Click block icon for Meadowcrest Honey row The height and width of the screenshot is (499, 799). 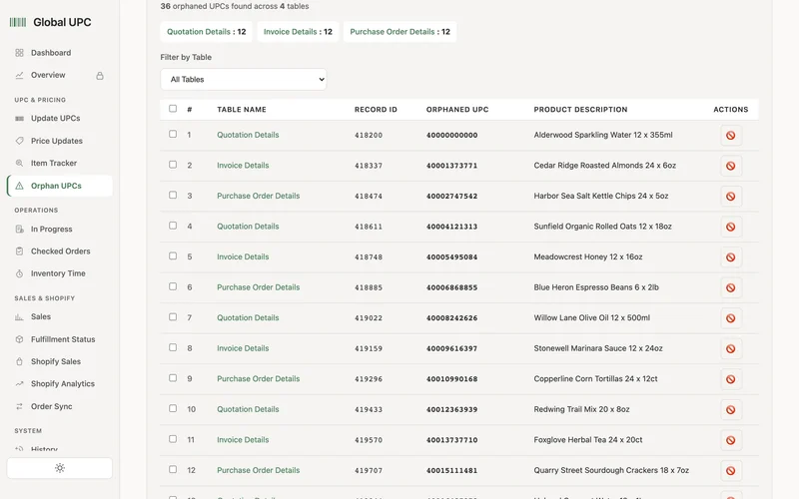click(731, 257)
